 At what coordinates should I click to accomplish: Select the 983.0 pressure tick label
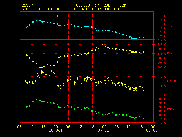162,67
